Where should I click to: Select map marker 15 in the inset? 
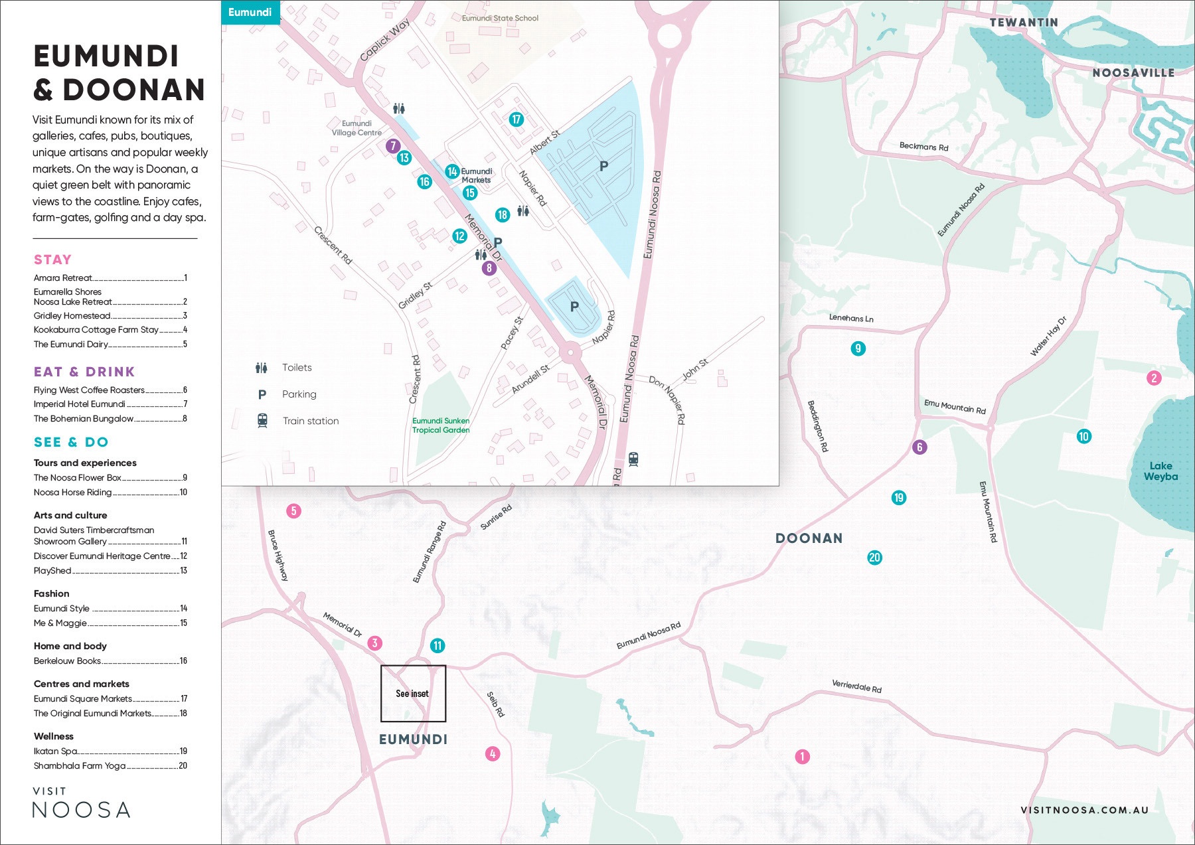click(x=470, y=193)
